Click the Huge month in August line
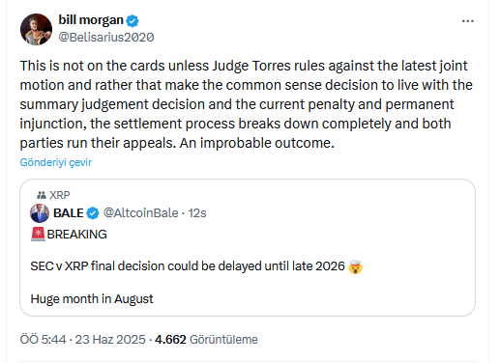The width and height of the screenshot is (501, 363). tap(92, 299)
